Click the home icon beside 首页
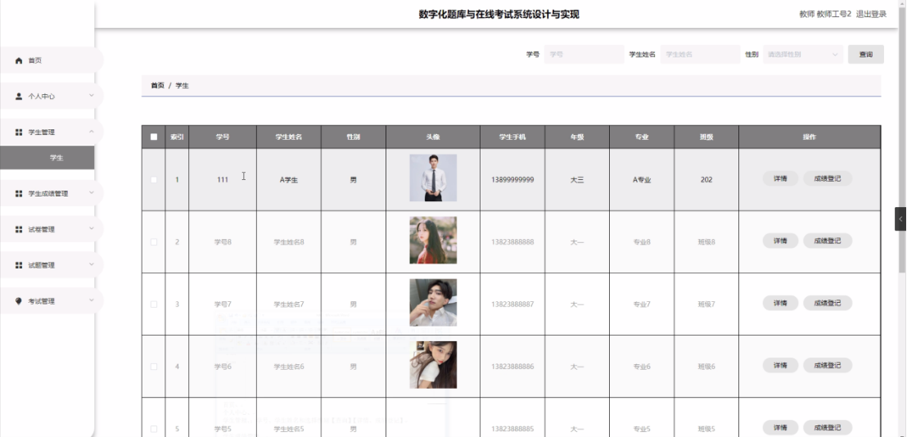907x437 pixels. pos(19,61)
